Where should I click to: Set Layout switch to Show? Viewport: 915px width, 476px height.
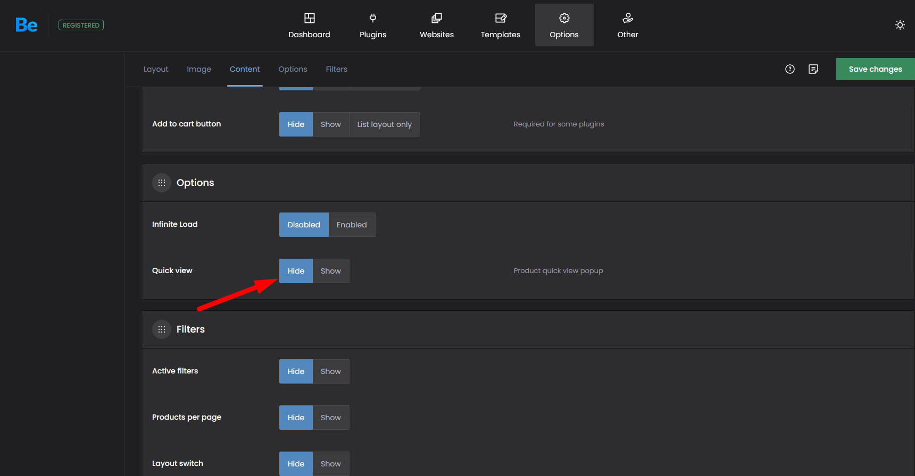pos(331,464)
